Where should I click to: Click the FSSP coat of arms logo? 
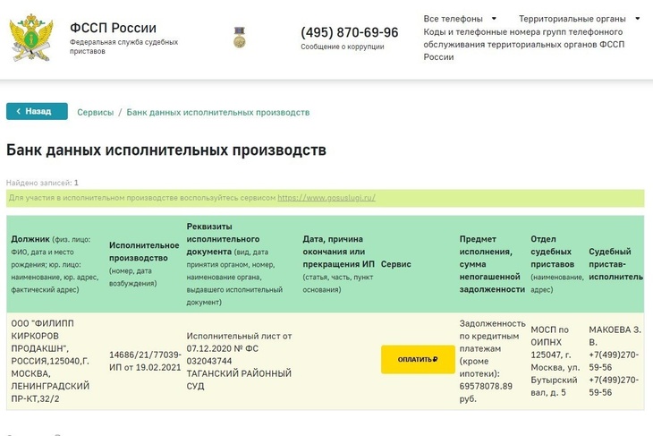(31, 38)
